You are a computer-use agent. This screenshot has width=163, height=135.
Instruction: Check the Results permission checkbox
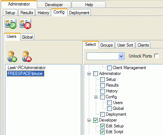pos(102,85)
